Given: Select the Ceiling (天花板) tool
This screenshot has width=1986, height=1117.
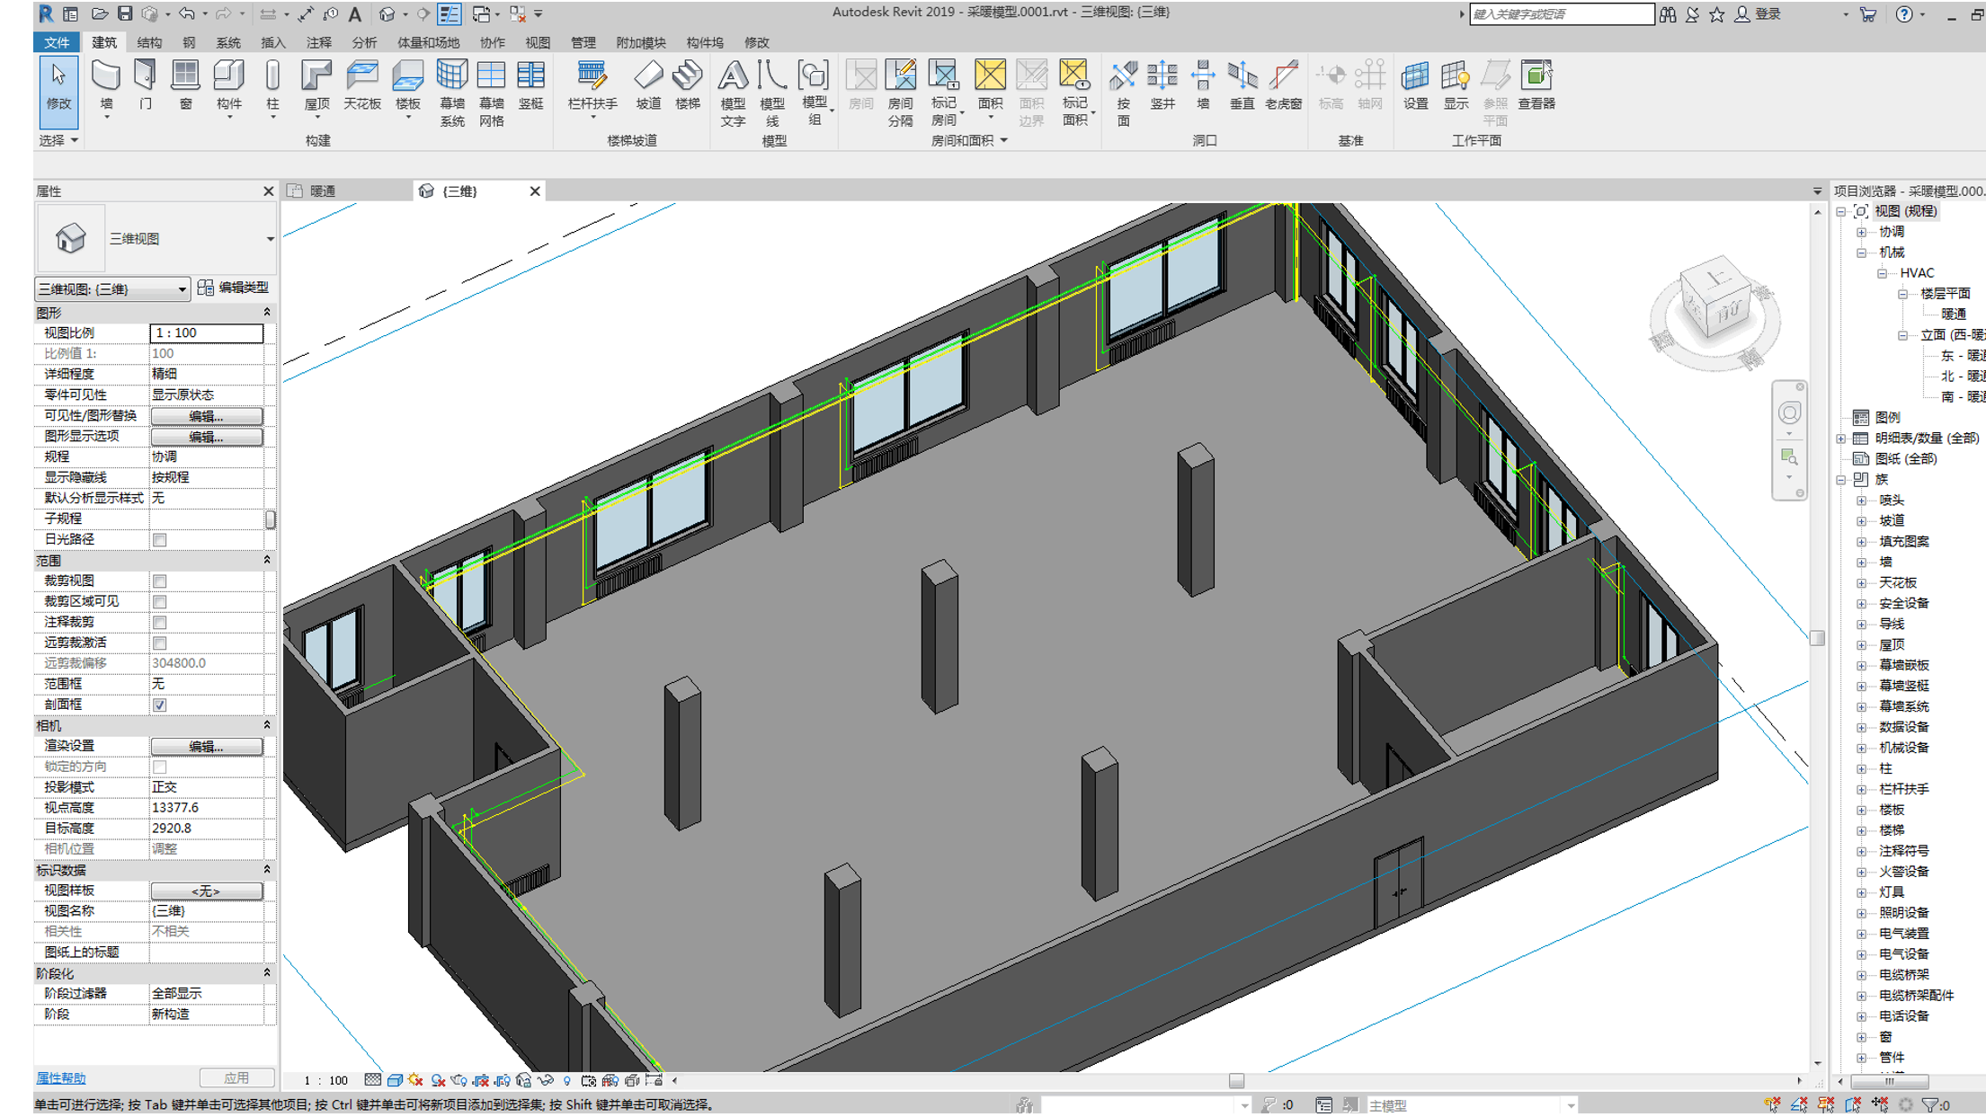Looking at the screenshot, I should point(362,86).
